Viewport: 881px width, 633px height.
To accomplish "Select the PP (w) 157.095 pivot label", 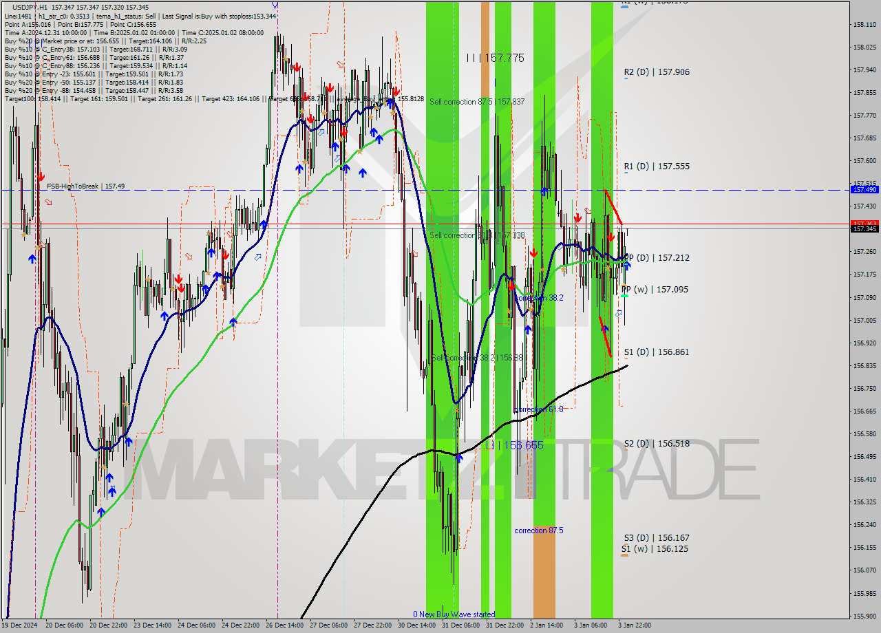I will click(x=655, y=290).
